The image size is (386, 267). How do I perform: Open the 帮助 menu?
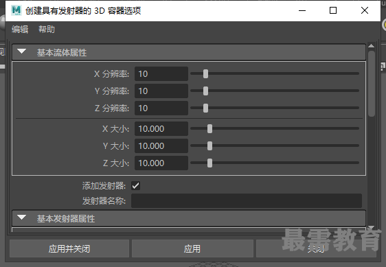(47, 30)
